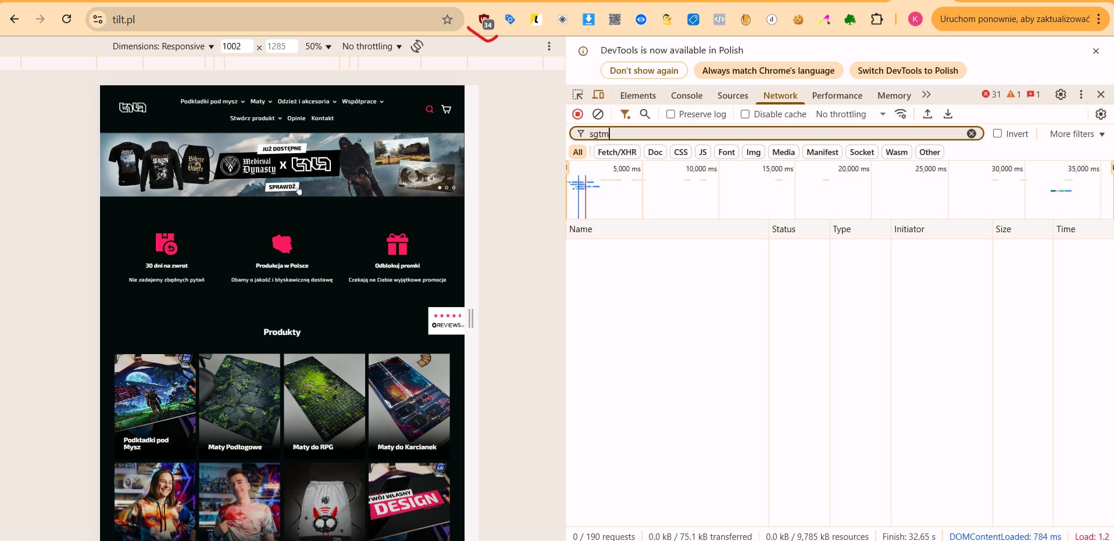
Task: Open the Maty do RPG product thumbnail
Action: (324, 406)
